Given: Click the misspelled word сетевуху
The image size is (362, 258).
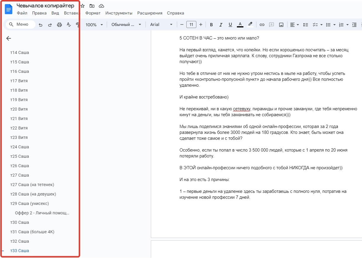Looking at the screenshot, I should 242,109.
